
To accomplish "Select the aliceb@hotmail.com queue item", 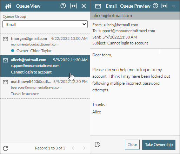I will [x=45, y=66].
